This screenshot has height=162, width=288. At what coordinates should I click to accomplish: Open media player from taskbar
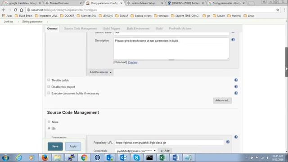coord(31,157)
